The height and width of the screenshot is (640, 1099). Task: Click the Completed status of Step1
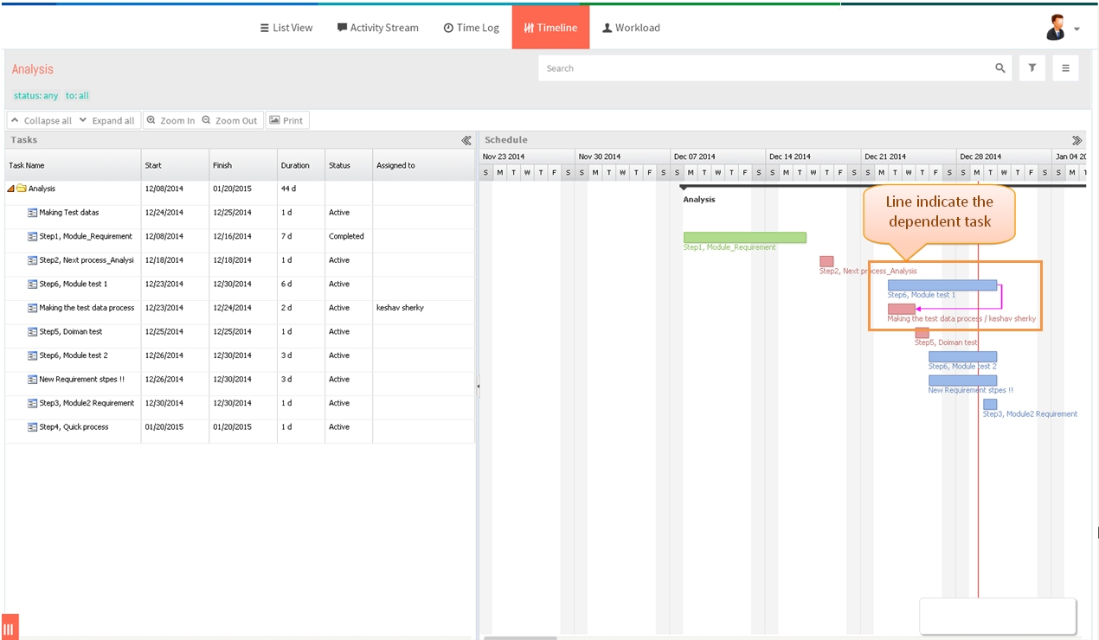346,236
